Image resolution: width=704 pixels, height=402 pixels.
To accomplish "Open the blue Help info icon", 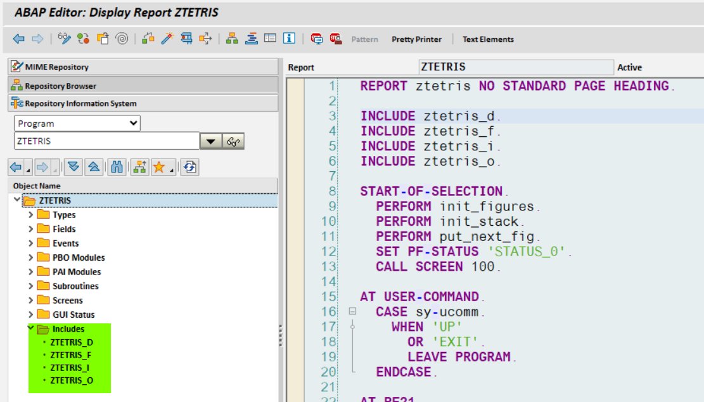I will 289,39.
